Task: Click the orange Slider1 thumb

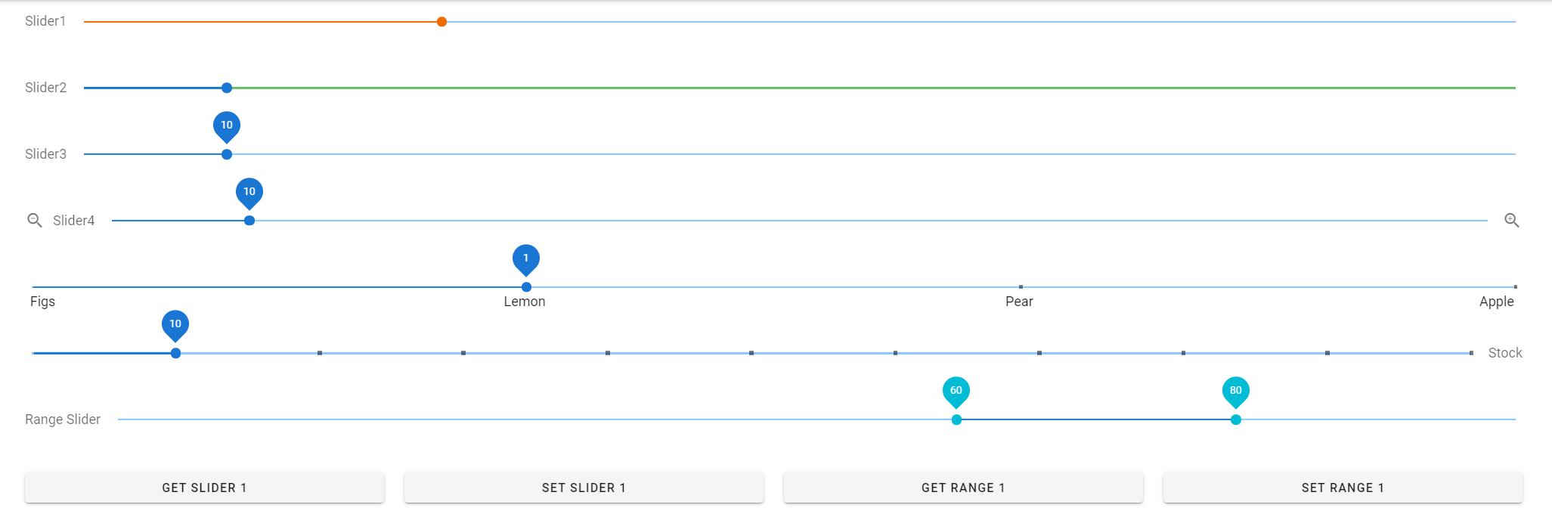Action: [441, 22]
